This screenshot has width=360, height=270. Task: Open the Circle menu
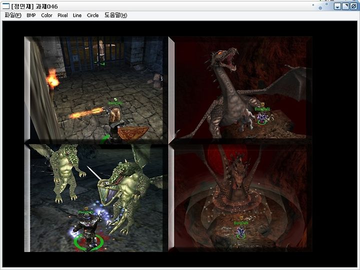pos(93,15)
